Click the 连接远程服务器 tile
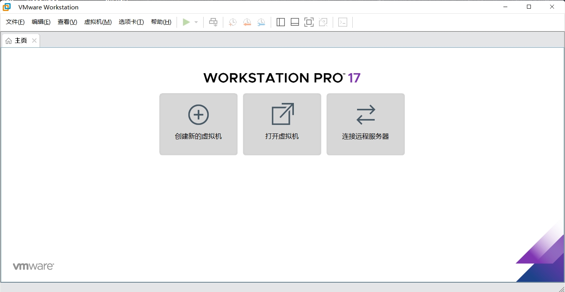 (x=366, y=124)
